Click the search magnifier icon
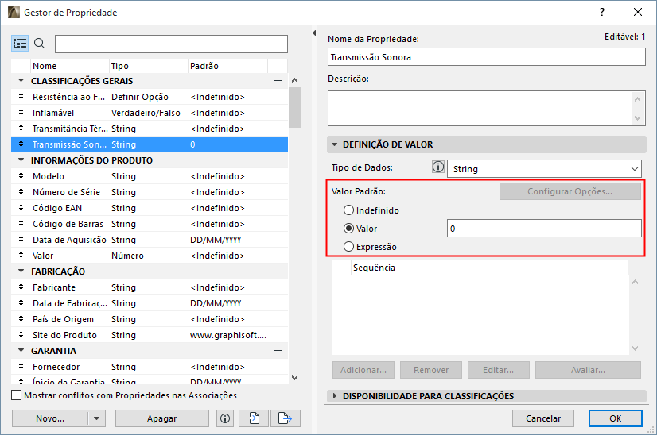 pos(40,44)
